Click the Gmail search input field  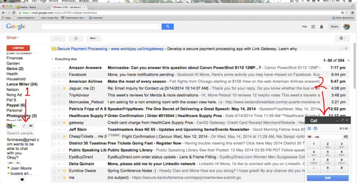click(x=101, y=27)
